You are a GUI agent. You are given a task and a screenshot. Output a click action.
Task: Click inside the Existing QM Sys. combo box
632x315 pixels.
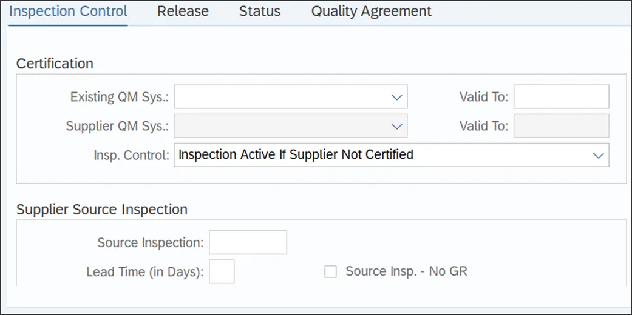click(x=291, y=96)
